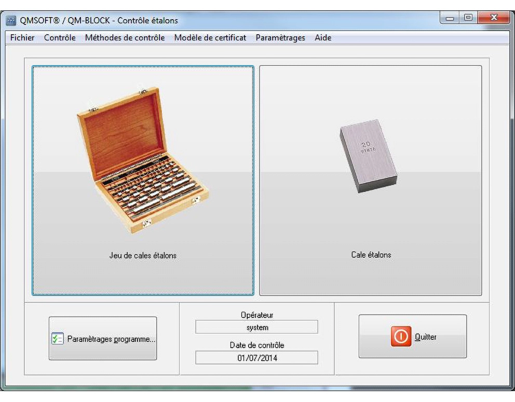Close the QM-BLOCK window

click(x=494, y=18)
